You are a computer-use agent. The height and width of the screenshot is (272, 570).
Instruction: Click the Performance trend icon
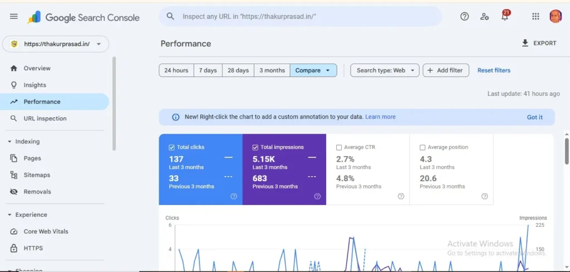tap(14, 101)
